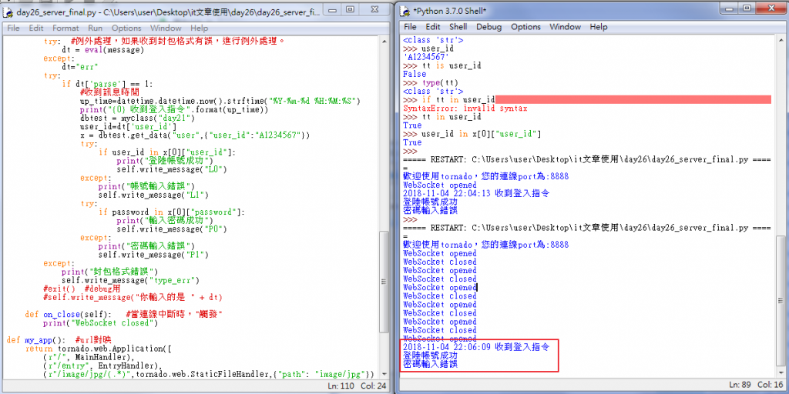Click the self.write_message("P0") line
Image resolution: width=789 pixels, height=394 pixels.
171,229
